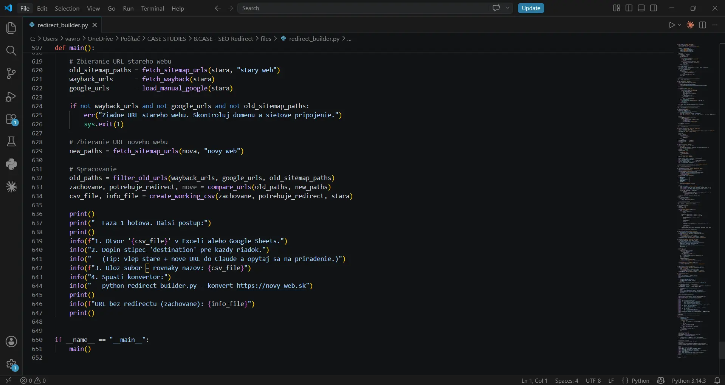Open the Help menu
This screenshot has width=725, height=385.
coord(178,8)
